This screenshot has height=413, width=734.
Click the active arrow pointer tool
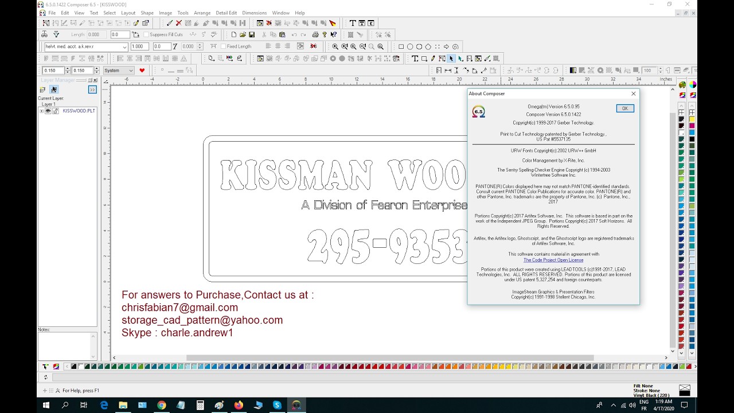click(x=451, y=59)
